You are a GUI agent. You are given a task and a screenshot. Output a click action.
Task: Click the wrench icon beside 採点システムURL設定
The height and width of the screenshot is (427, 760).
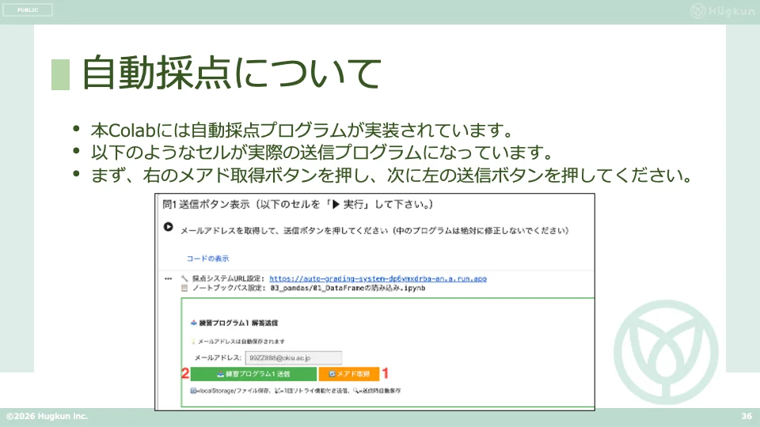click(x=184, y=278)
